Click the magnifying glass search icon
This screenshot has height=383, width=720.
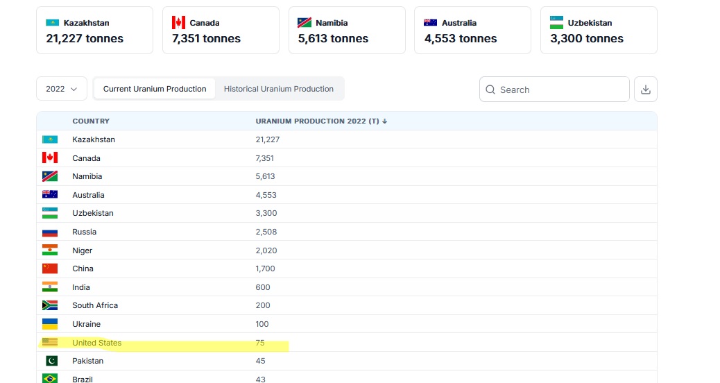coord(490,90)
